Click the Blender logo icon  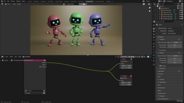tap(2, 1)
